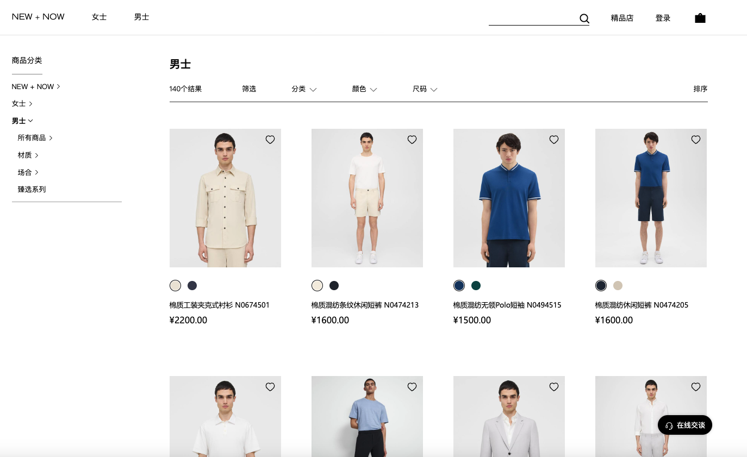
Task: Expand the 颜色 filter dropdown
Action: click(x=364, y=89)
